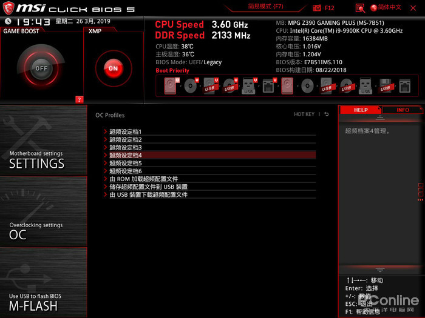Switch to Easy Mode (F7)
The image size is (425, 318).
pos(266,7)
